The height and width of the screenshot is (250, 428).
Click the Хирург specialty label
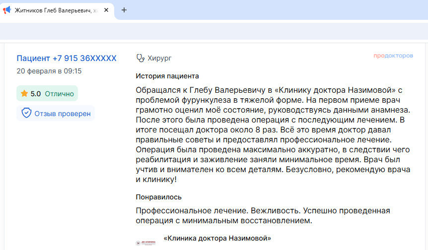(159, 58)
